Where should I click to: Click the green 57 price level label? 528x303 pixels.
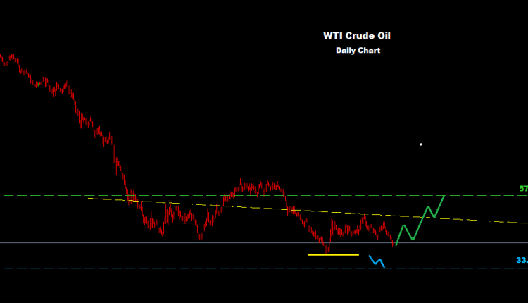pyautogui.click(x=522, y=189)
